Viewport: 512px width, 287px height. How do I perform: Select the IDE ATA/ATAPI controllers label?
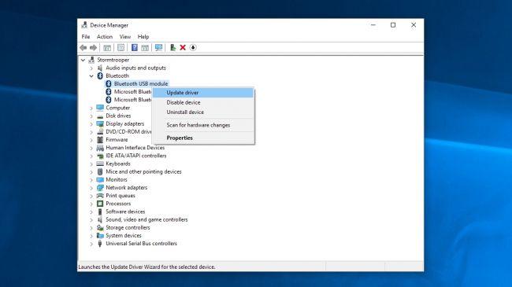tap(135, 156)
